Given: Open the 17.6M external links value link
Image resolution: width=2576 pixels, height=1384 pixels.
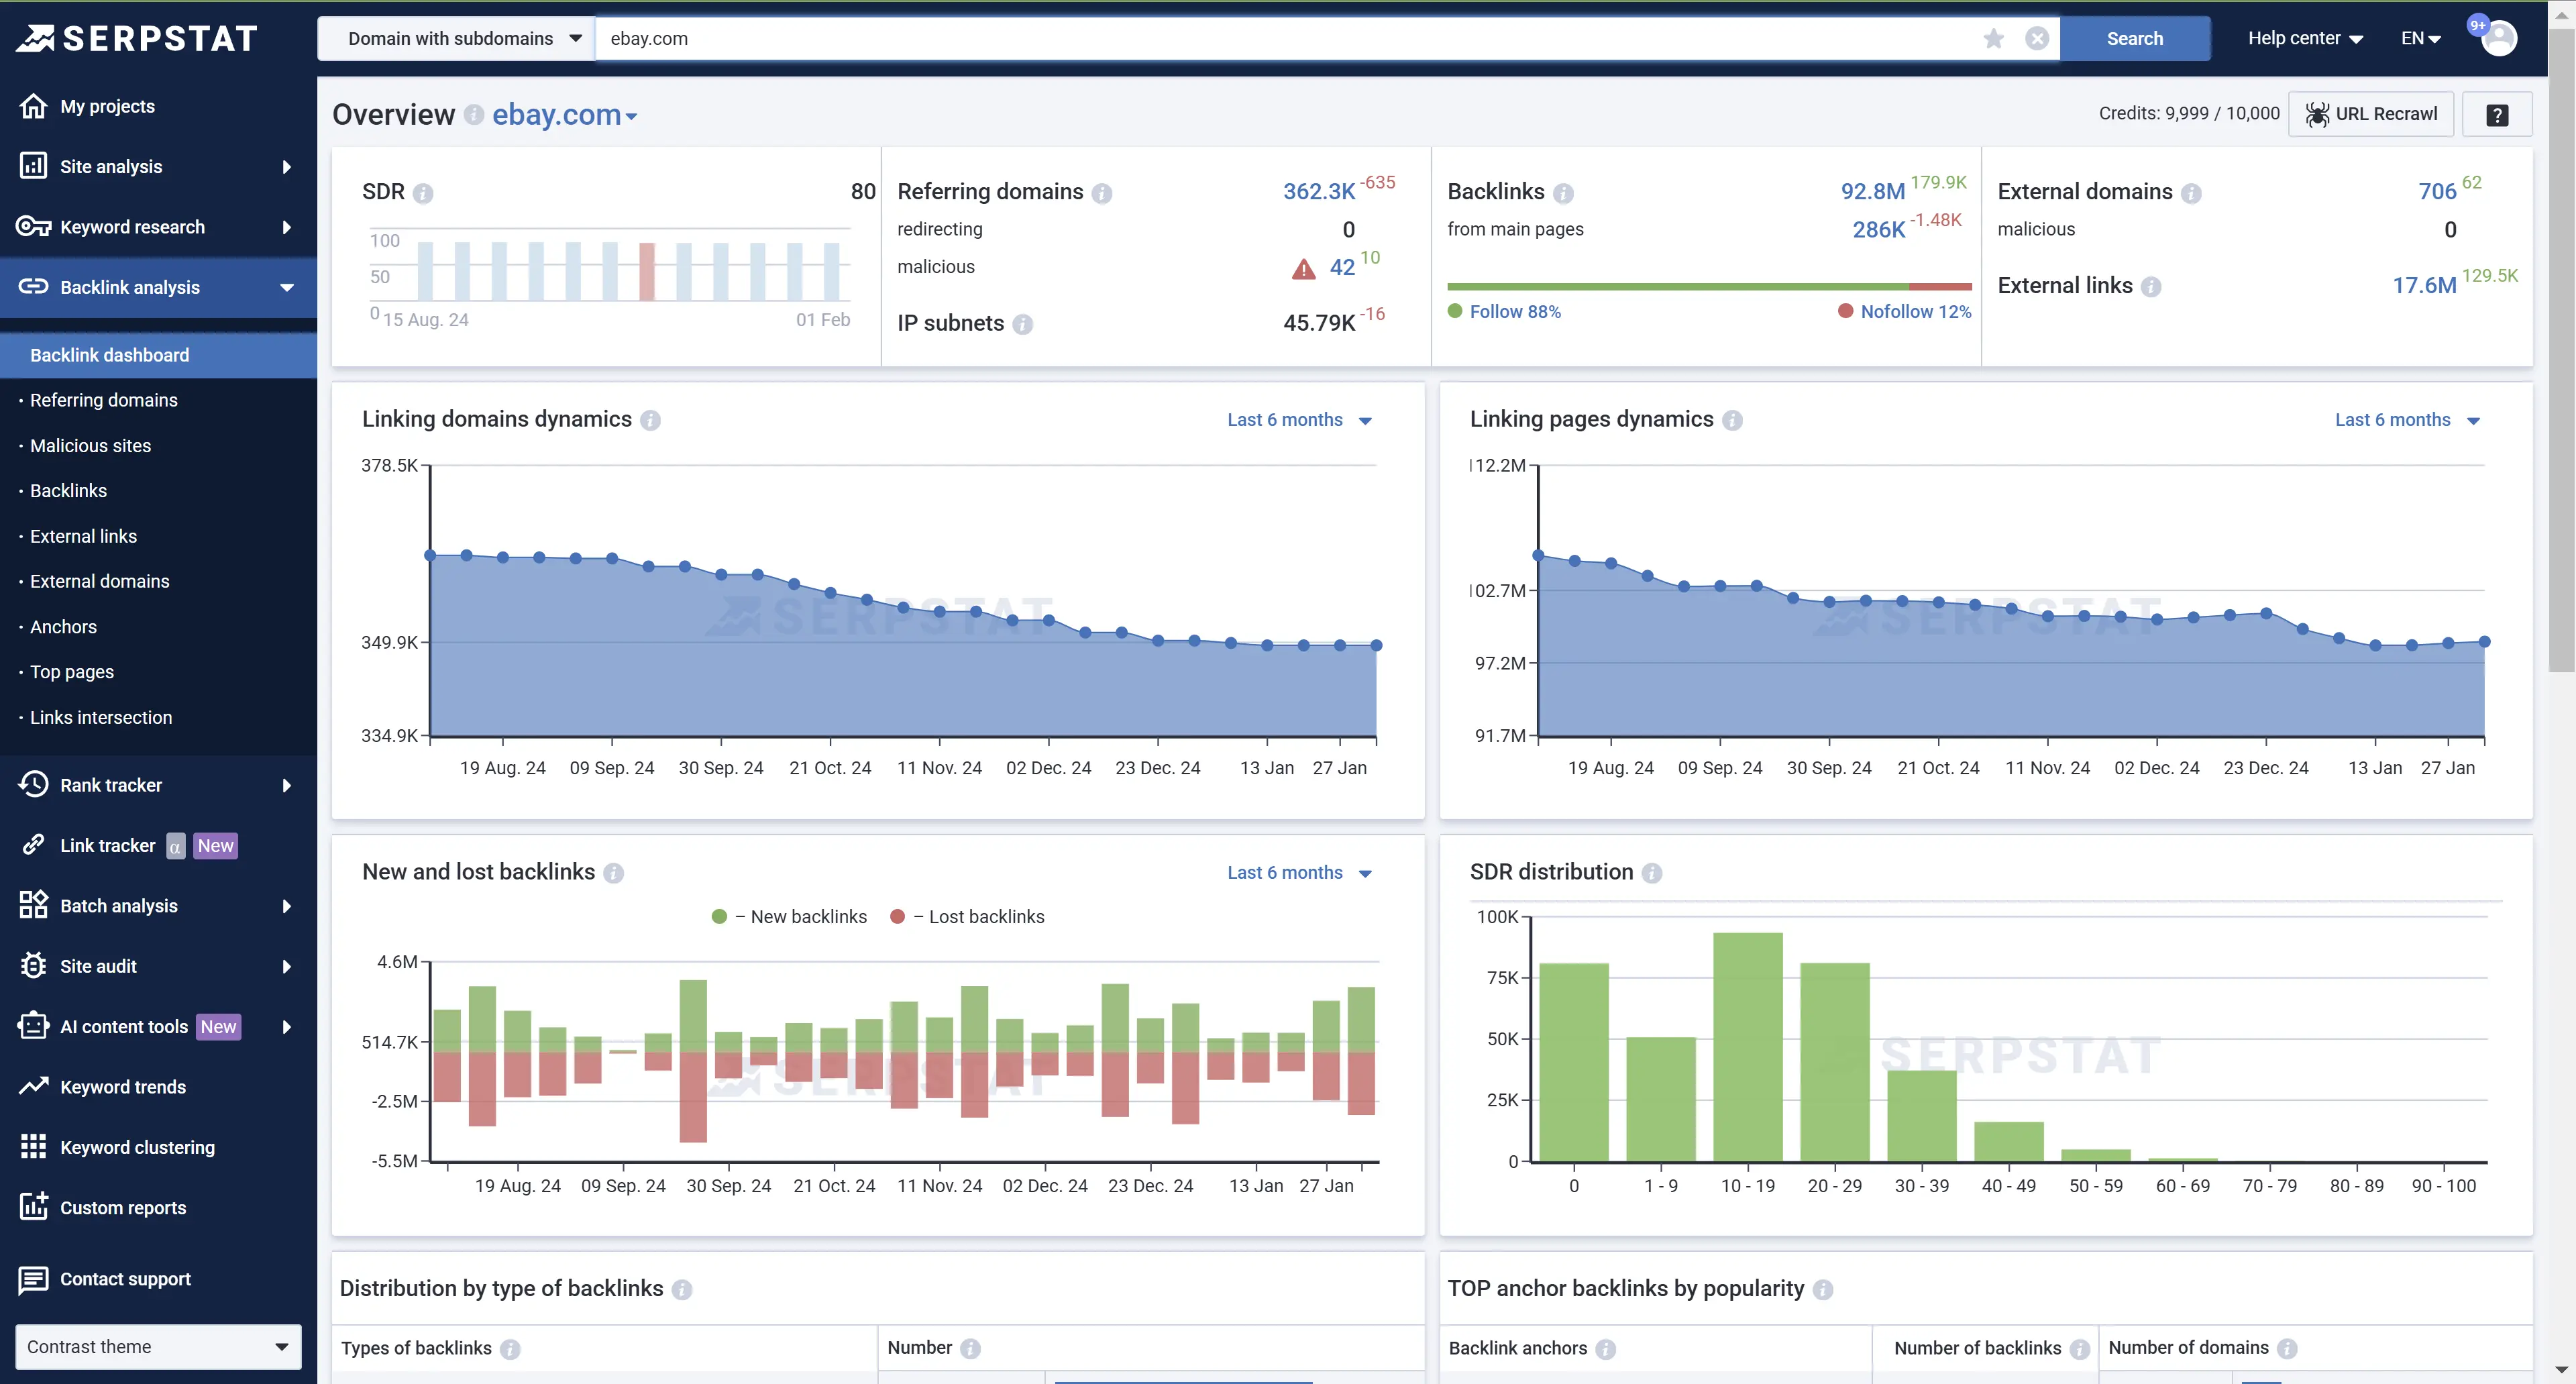Looking at the screenshot, I should tap(2424, 285).
